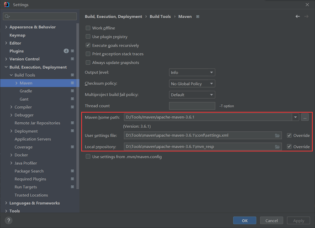This screenshot has height=228, width=315.
Task: Open the Checksum policy dropdown
Action: tap(192, 84)
